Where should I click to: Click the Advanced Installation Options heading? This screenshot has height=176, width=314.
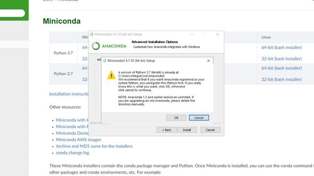[155, 42]
